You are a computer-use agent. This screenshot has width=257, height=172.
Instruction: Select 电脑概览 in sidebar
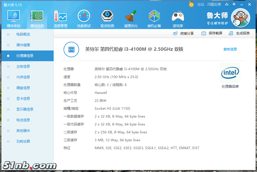tap(23, 34)
